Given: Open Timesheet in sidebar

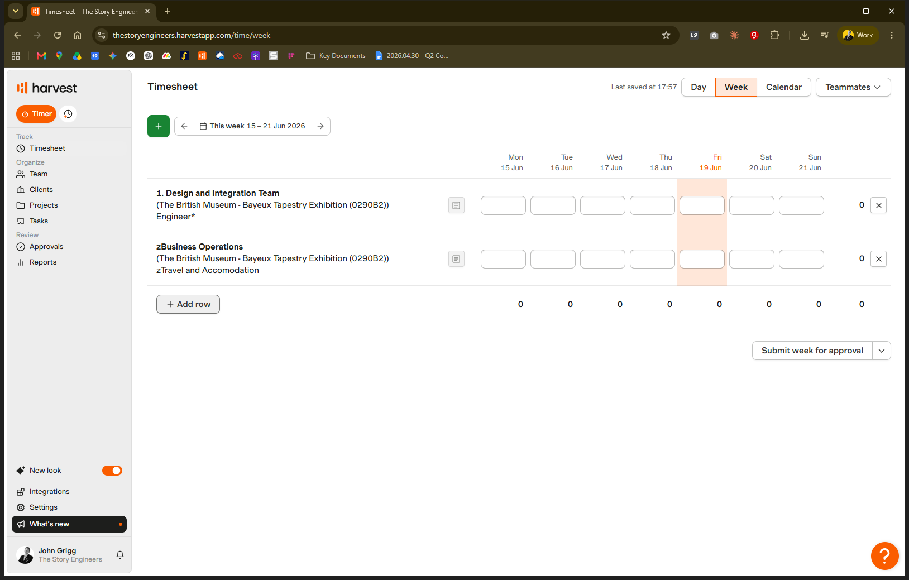Looking at the screenshot, I should point(47,148).
